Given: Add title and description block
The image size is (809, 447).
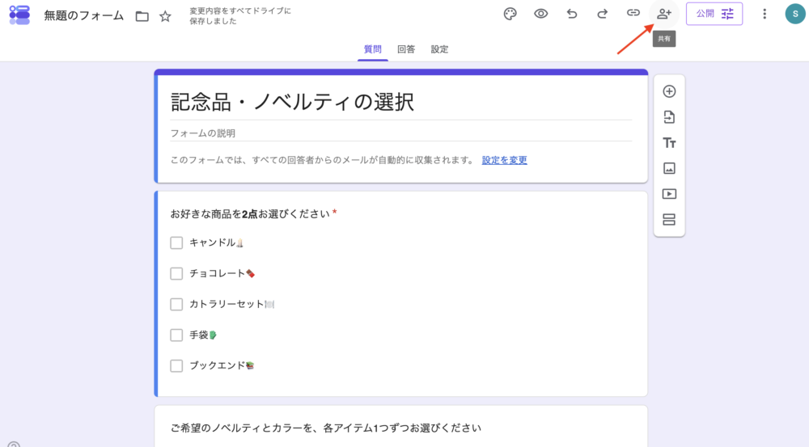Looking at the screenshot, I should (x=669, y=143).
